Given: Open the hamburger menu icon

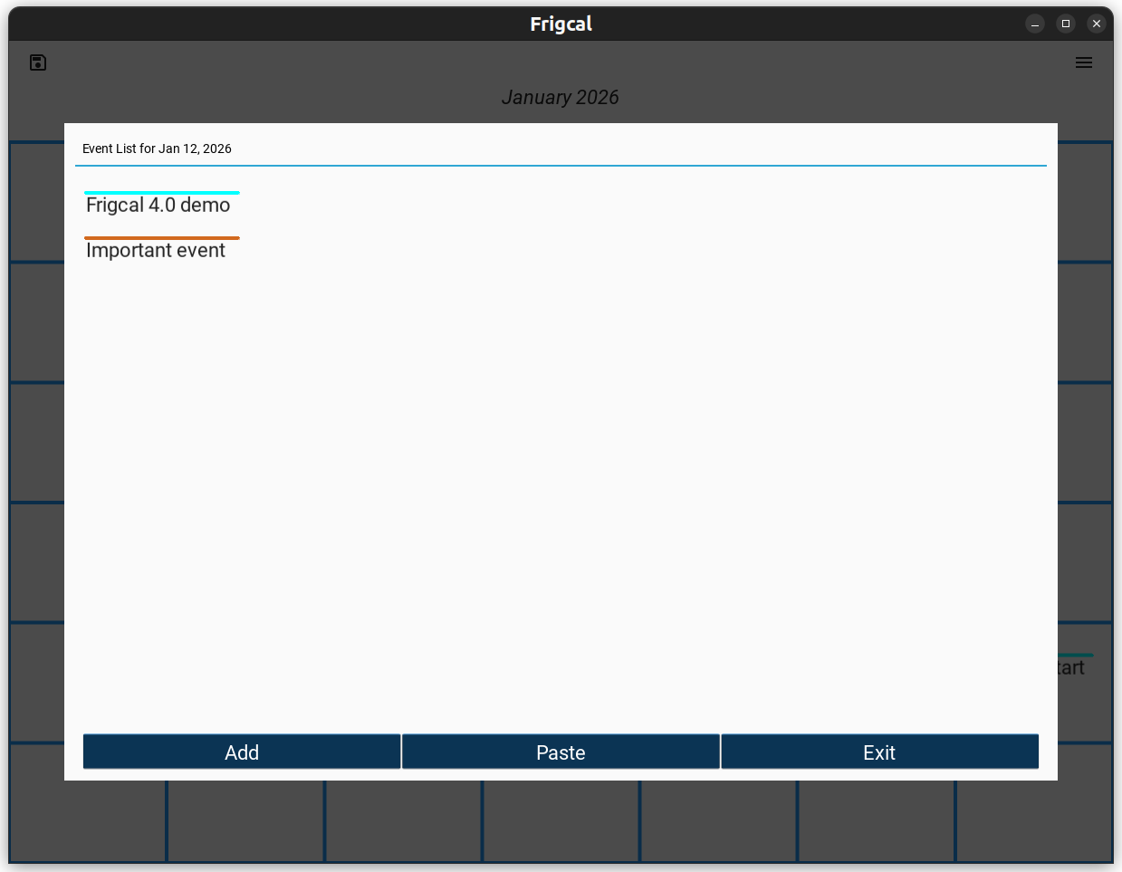Looking at the screenshot, I should (1084, 62).
